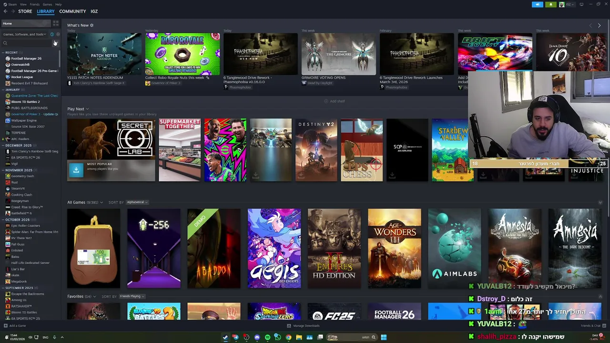Open Abaddon demo cover in All Games
The height and width of the screenshot is (343, 610).
point(214,248)
